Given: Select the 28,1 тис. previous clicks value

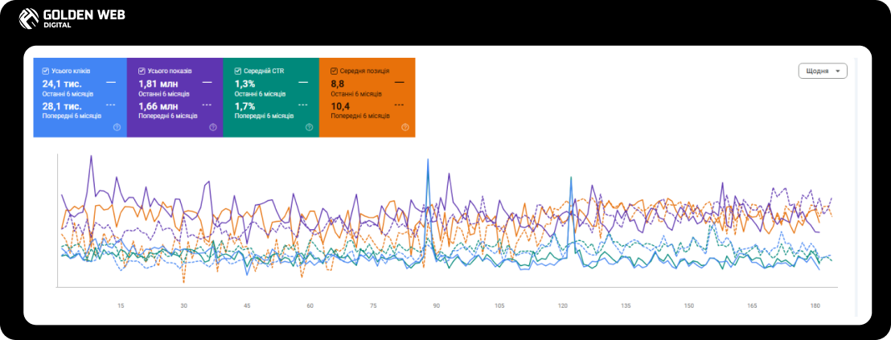Looking at the screenshot, I should pos(62,106).
